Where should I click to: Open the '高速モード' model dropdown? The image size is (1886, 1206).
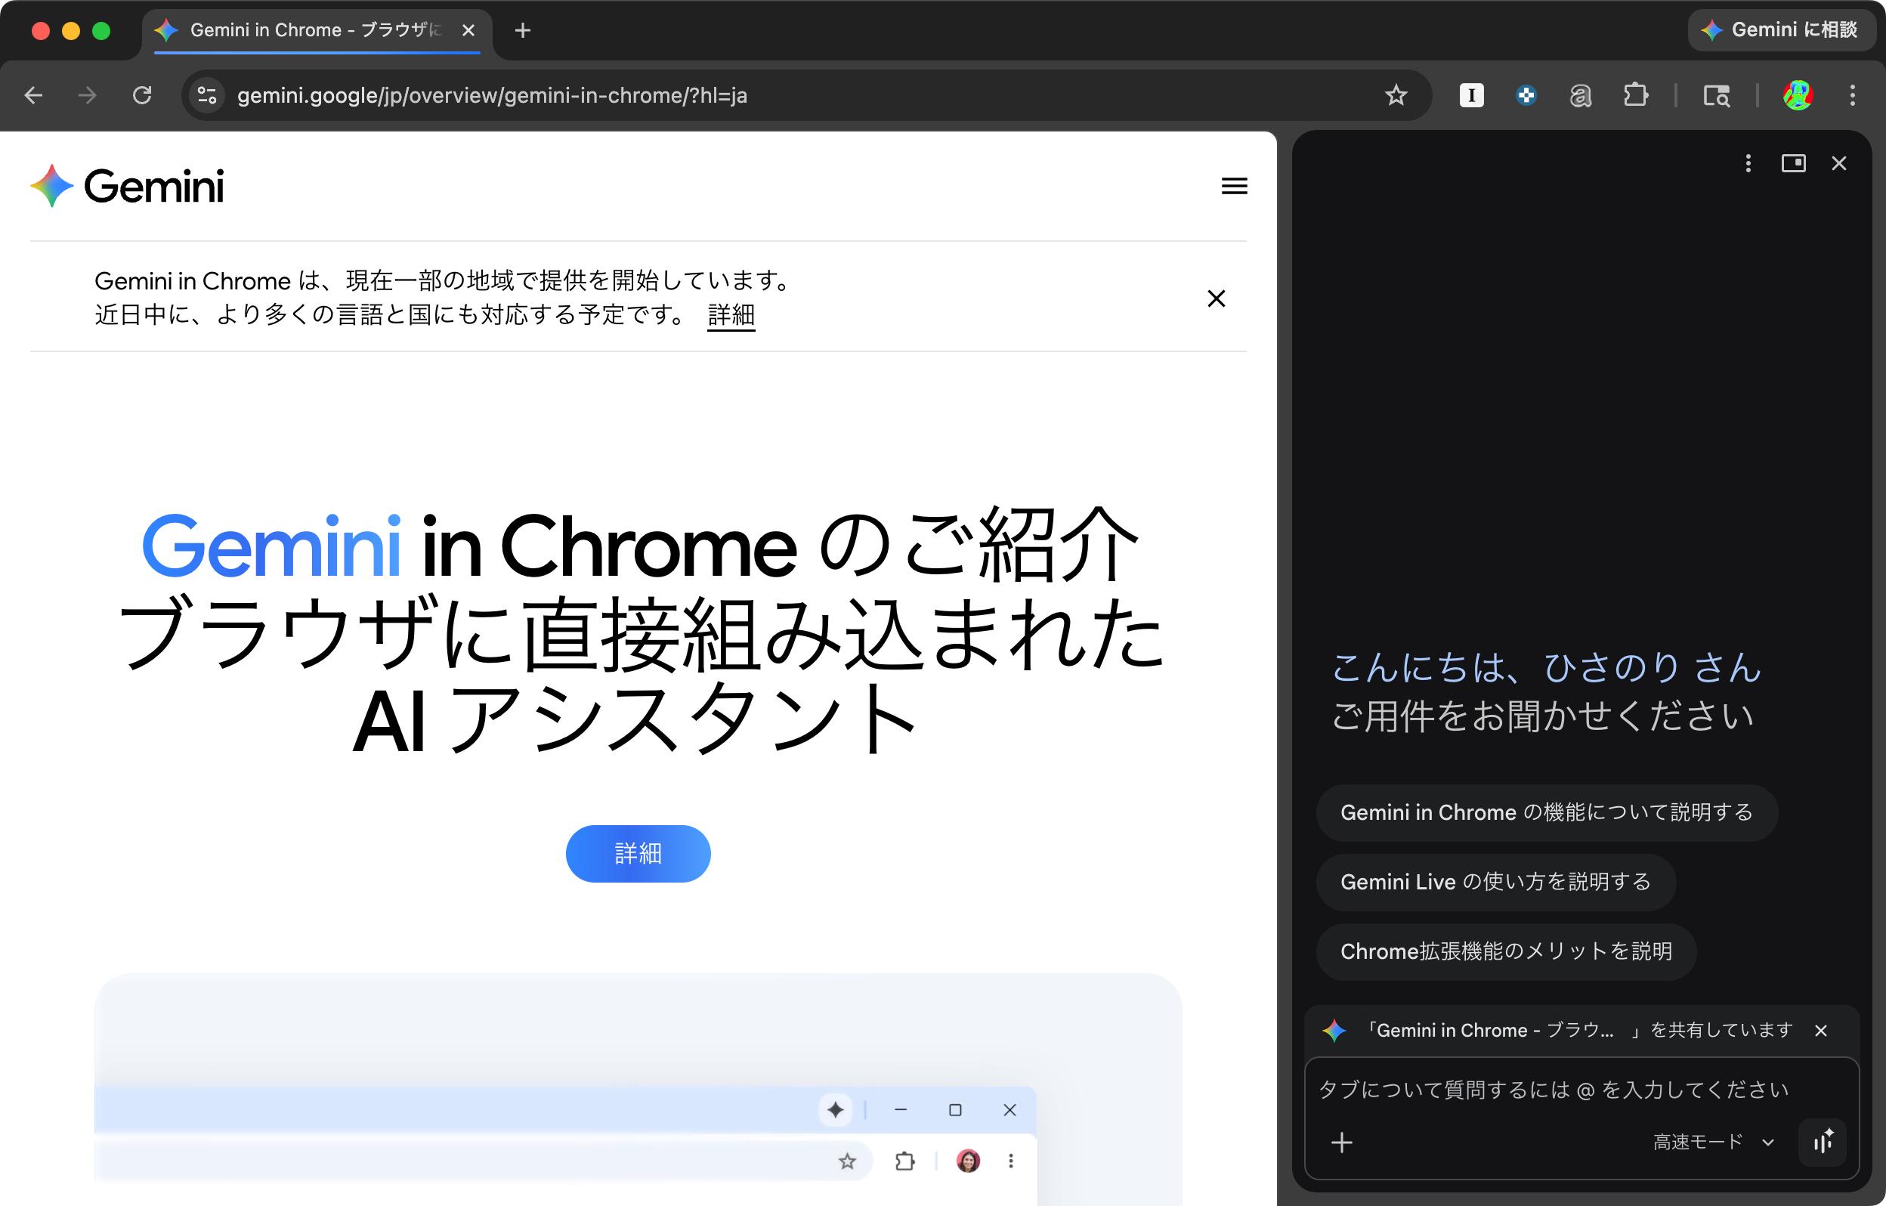(x=1713, y=1143)
